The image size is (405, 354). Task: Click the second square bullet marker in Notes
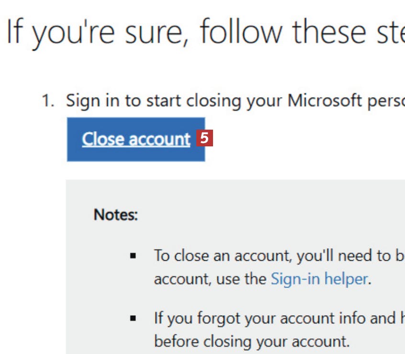coord(133,318)
